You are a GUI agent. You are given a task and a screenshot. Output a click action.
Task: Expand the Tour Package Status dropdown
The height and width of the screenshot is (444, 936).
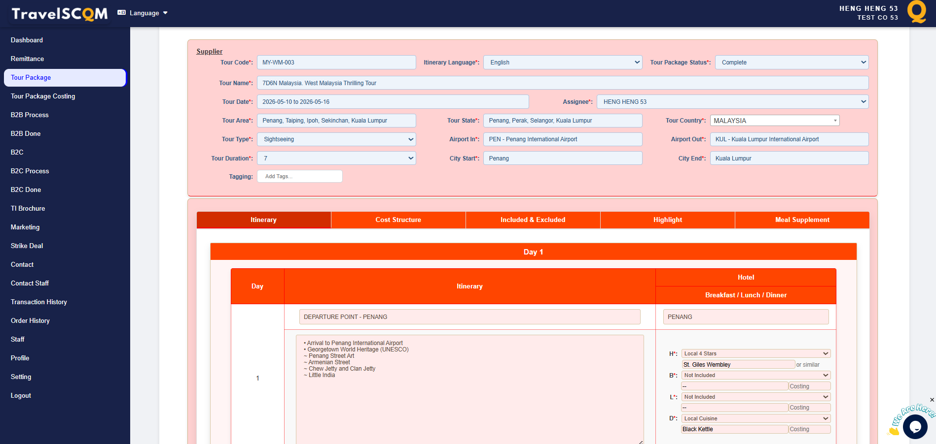coord(792,63)
